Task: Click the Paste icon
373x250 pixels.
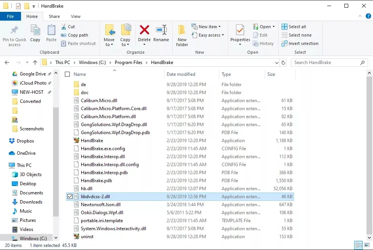Action: 51,35
